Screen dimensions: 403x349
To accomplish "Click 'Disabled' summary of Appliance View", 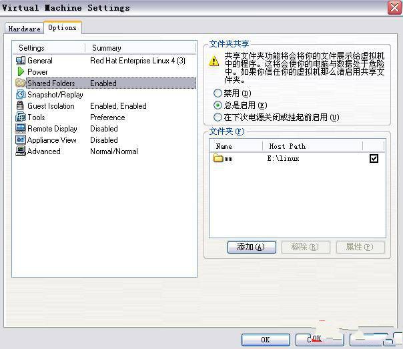I will click(x=104, y=140).
